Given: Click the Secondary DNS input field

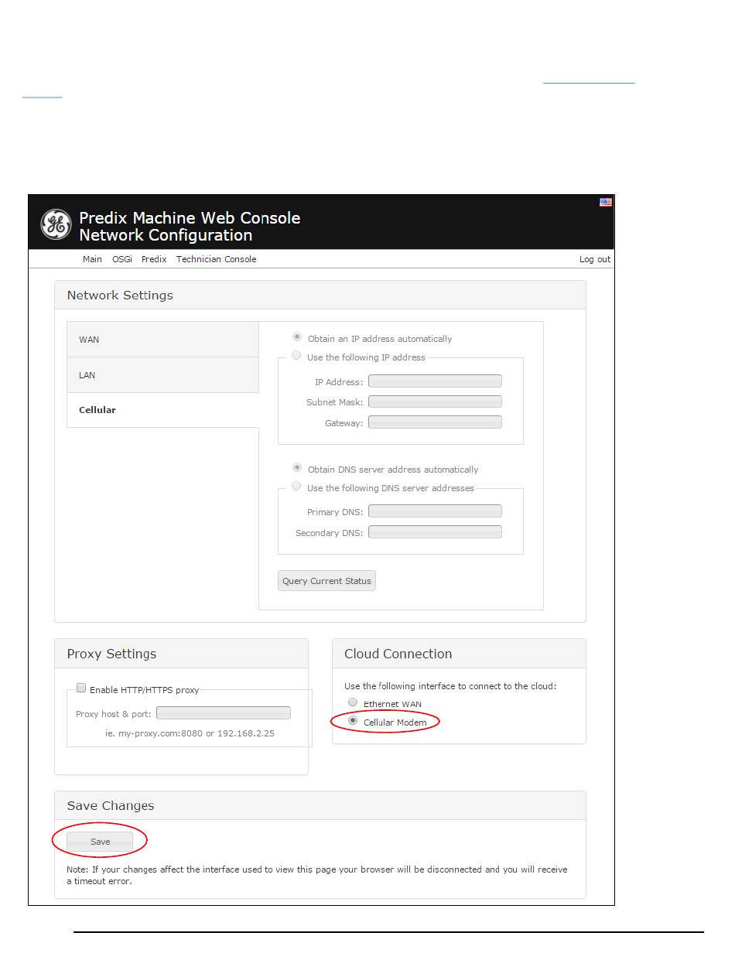Looking at the screenshot, I should tap(435, 532).
